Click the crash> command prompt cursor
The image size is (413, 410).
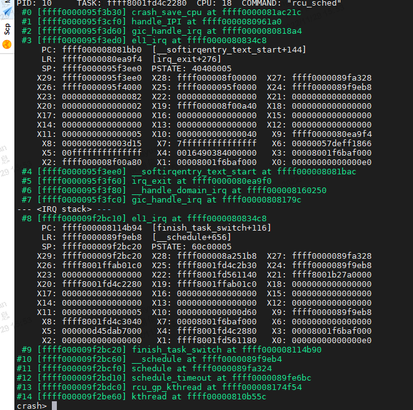[54, 406]
